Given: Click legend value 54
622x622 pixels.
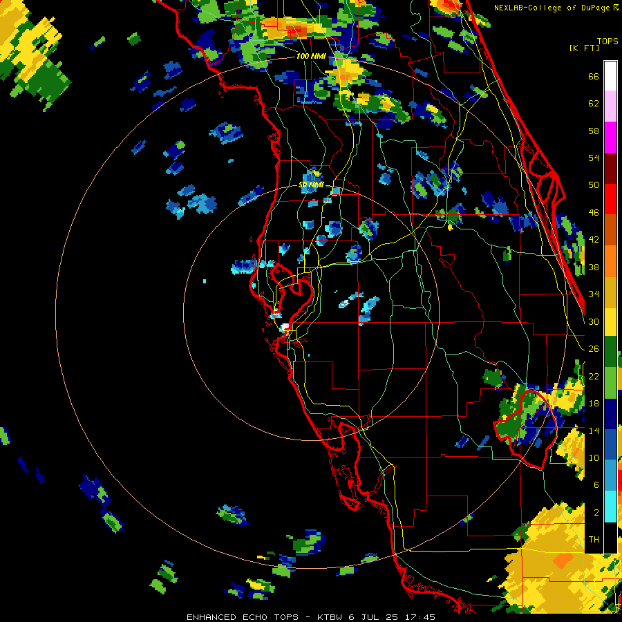Looking at the screenshot, I should pos(594,158).
